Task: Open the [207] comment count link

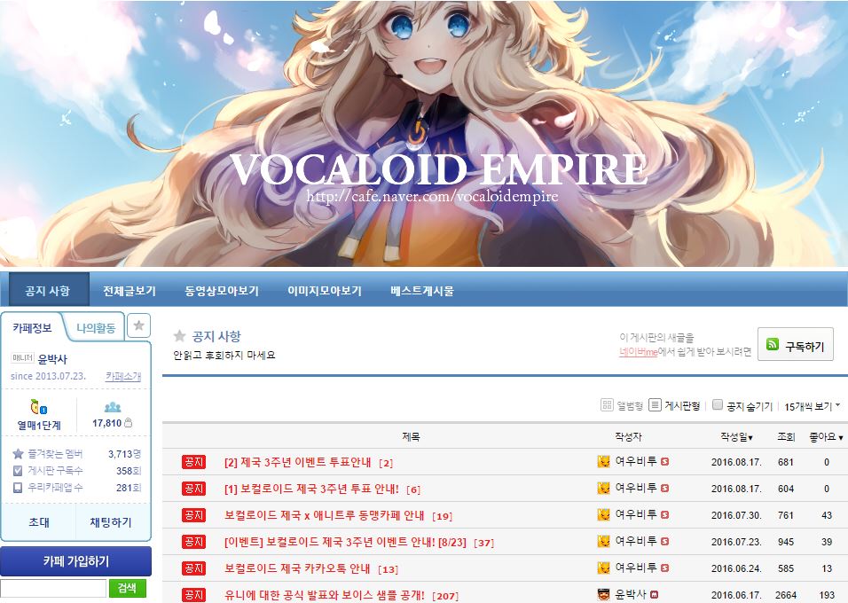Action: pyautogui.click(x=445, y=596)
